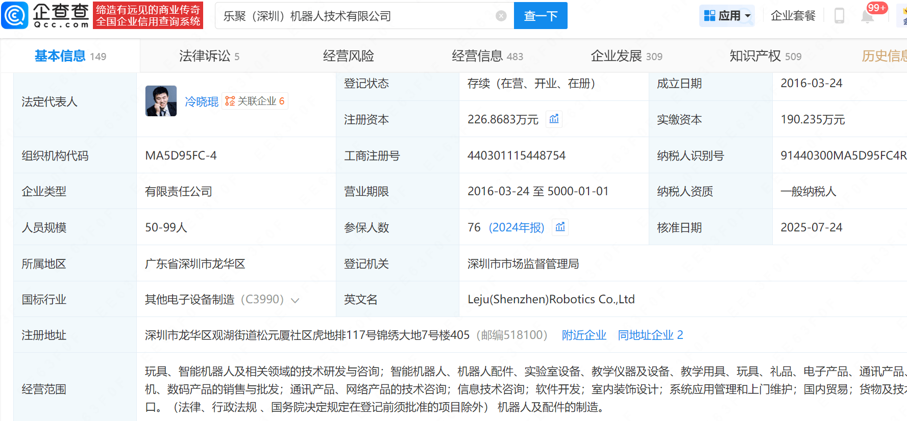Click the 注册地址 row label
907x421 pixels.
pyautogui.click(x=44, y=335)
